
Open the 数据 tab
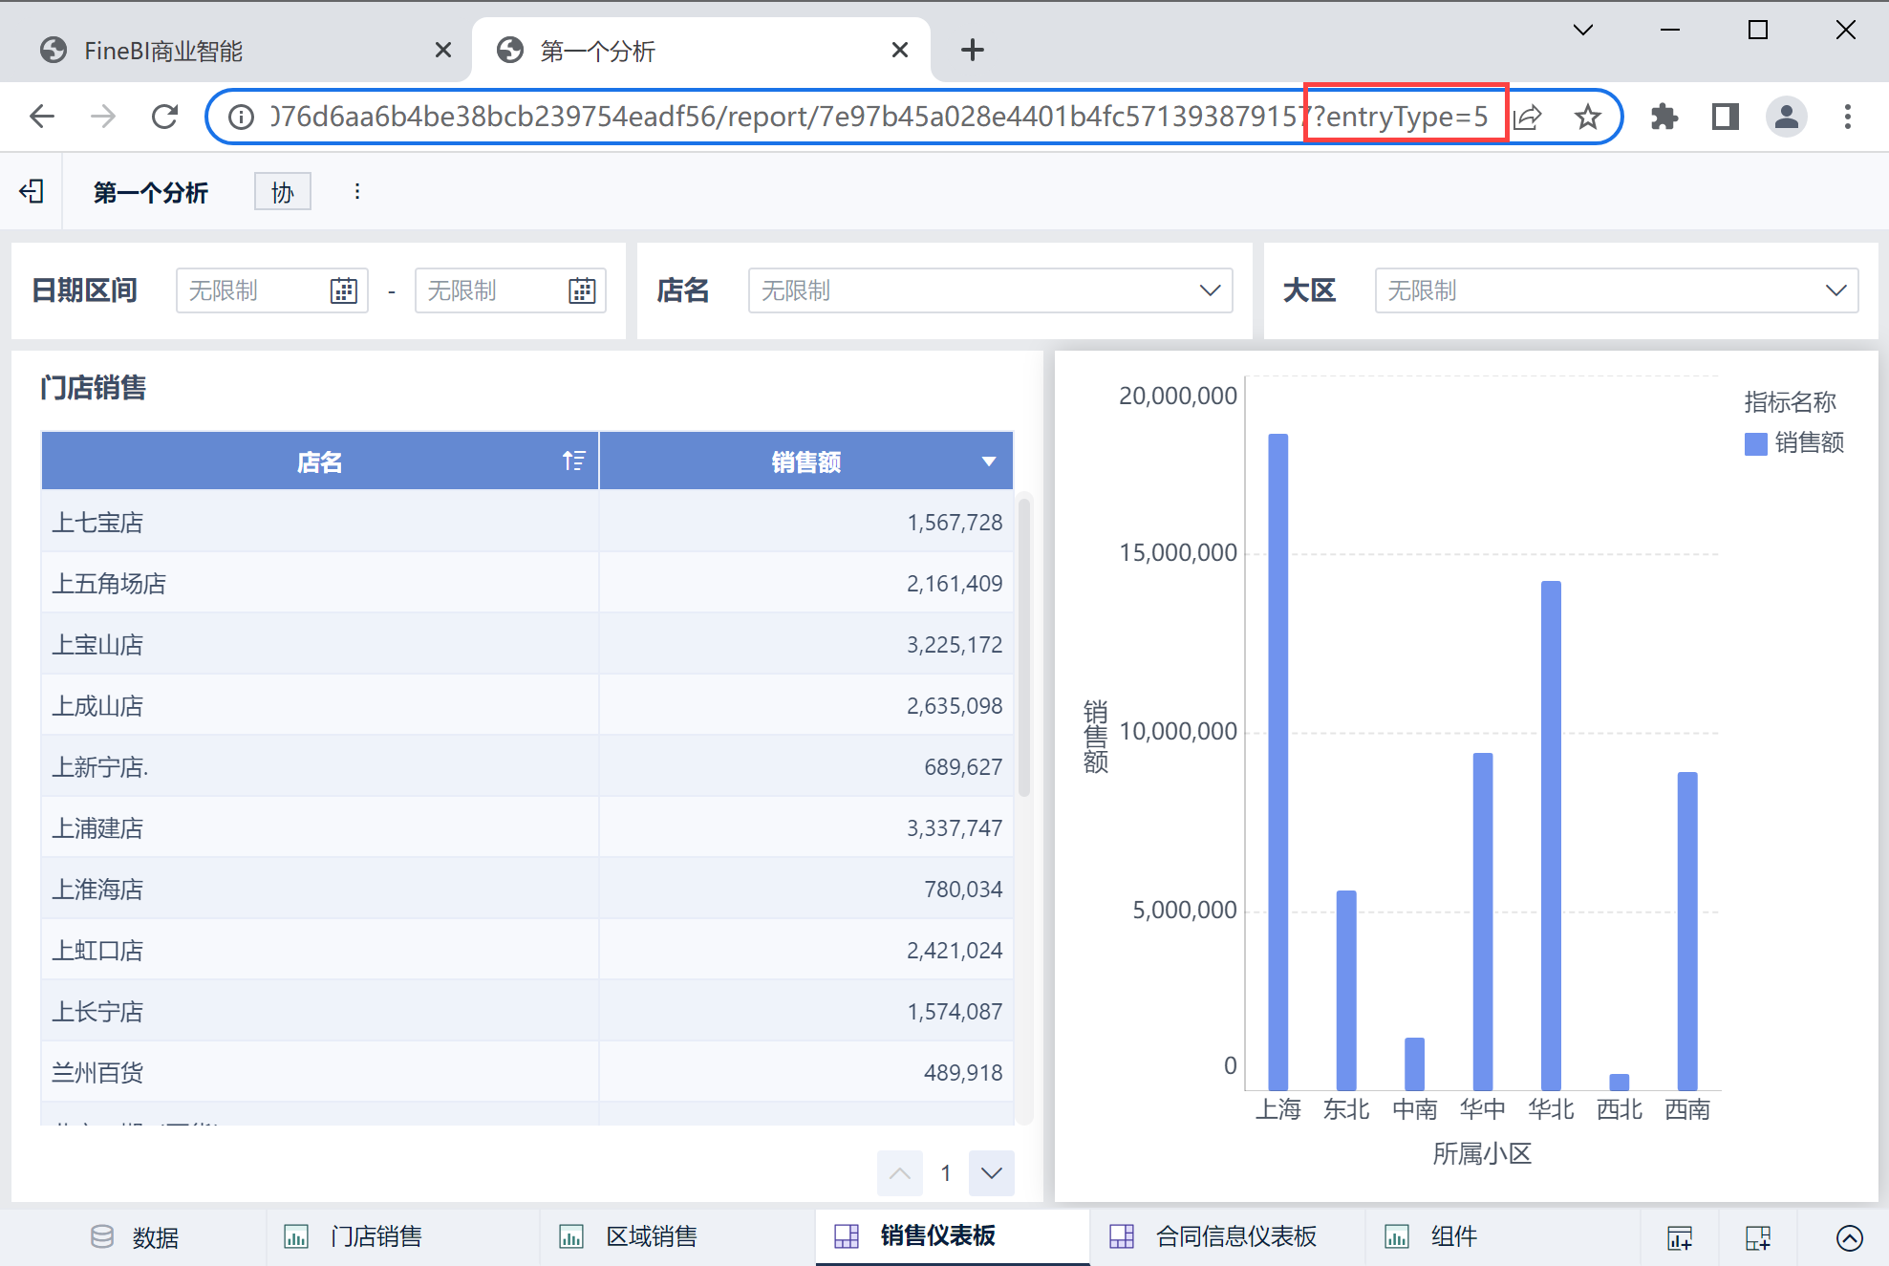(x=155, y=1237)
